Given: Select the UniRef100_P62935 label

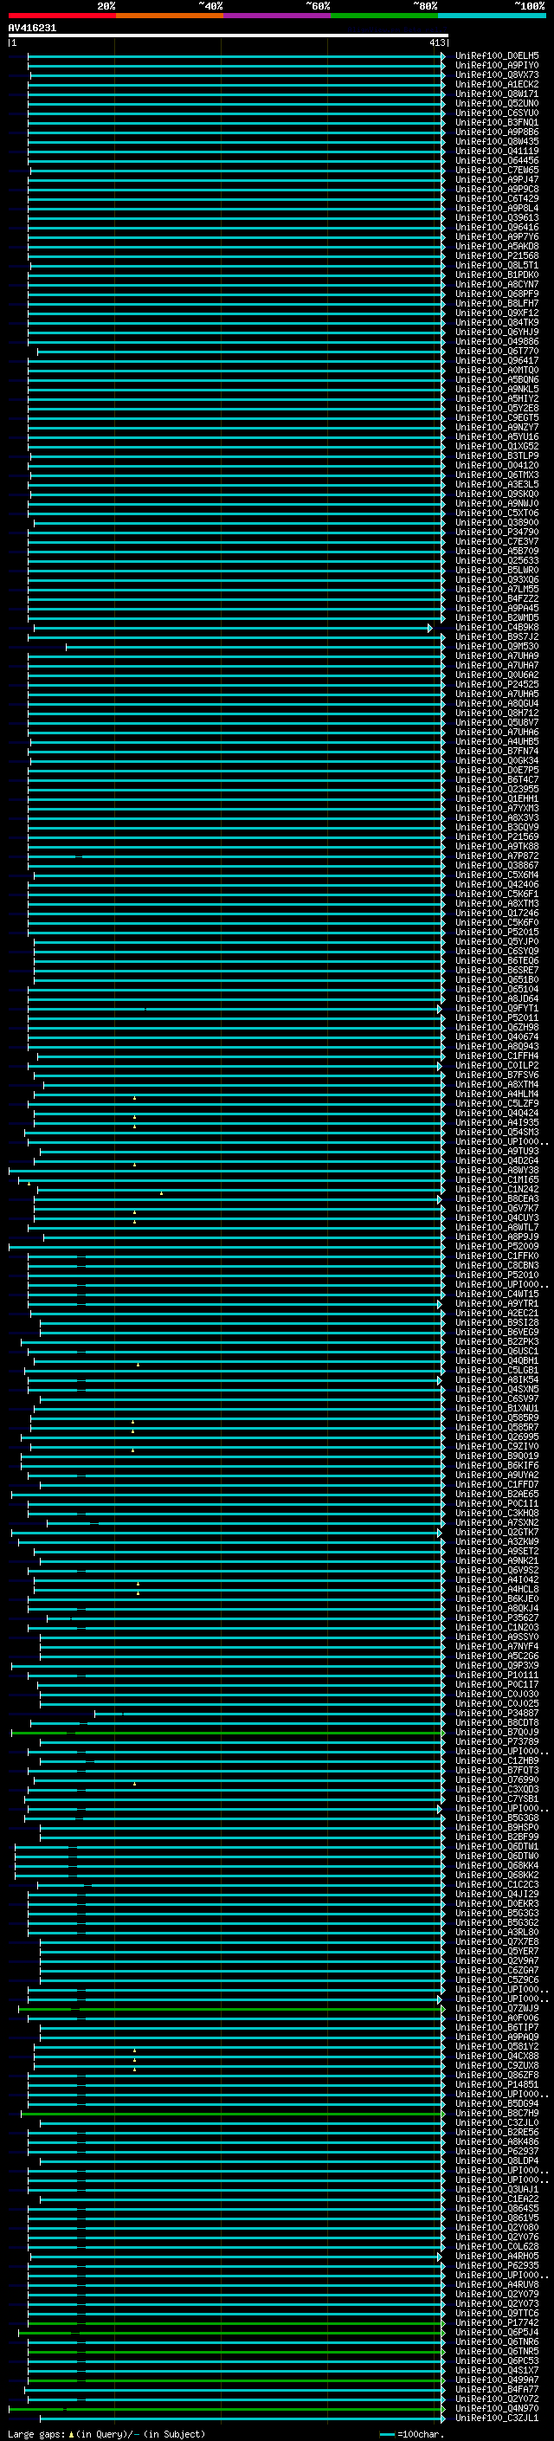Looking at the screenshot, I should [497, 2267].
